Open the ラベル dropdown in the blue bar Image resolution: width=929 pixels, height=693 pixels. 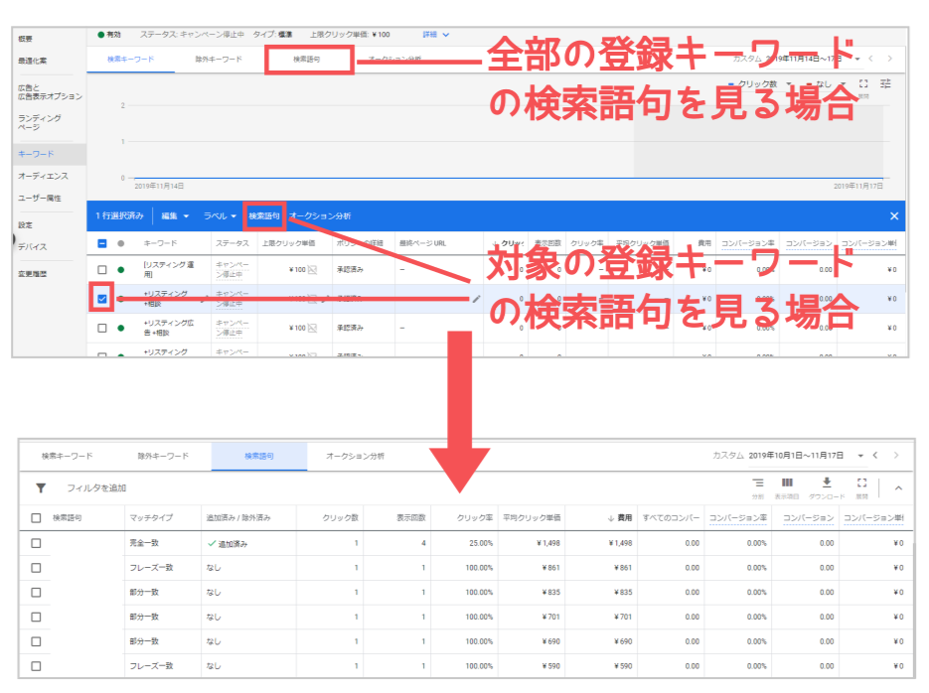(x=220, y=216)
